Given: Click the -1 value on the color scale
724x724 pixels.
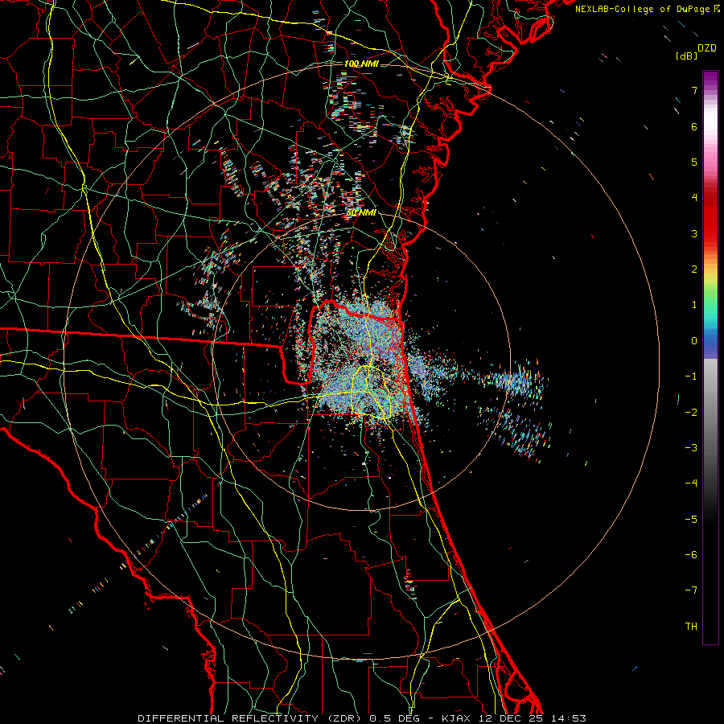Looking at the screenshot, I should [x=691, y=376].
